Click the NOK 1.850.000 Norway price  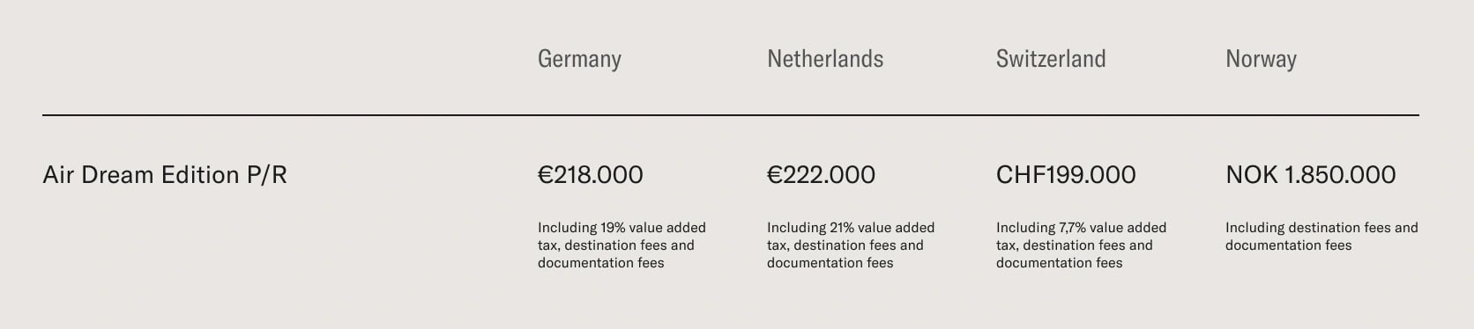click(1310, 175)
